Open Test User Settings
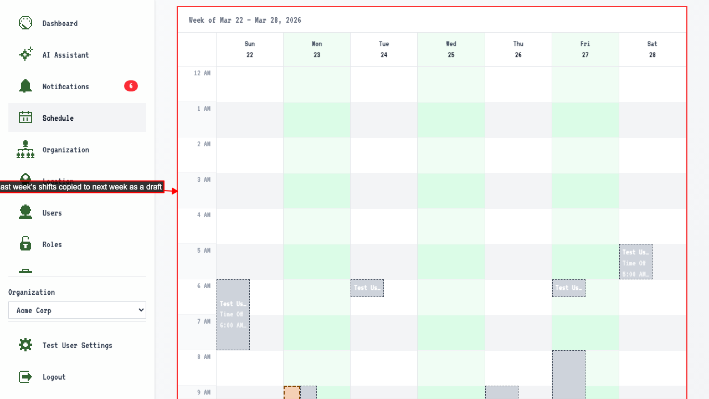Viewport: 709px width, 399px height. click(77, 345)
